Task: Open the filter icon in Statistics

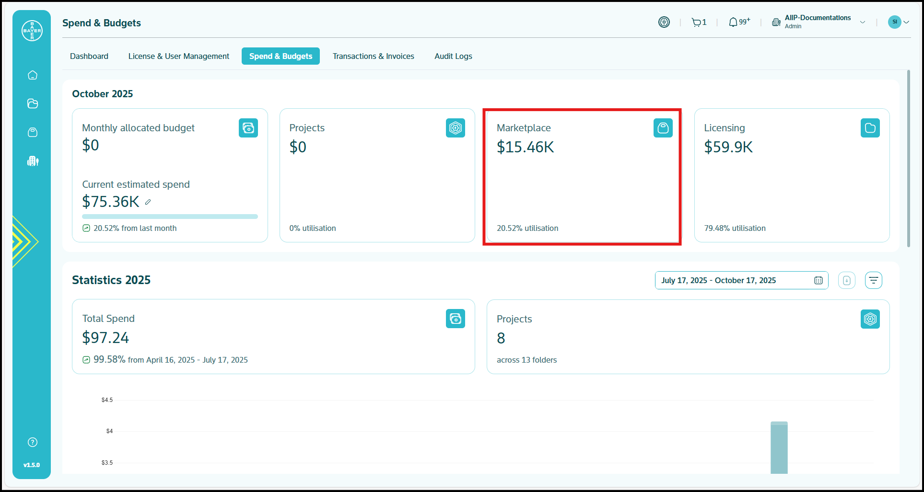Action: click(x=874, y=280)
